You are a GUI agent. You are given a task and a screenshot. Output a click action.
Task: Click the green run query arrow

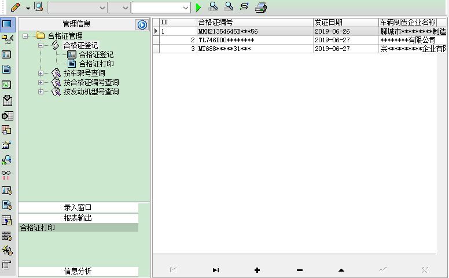pyautogui.click(x=198, y=8)
